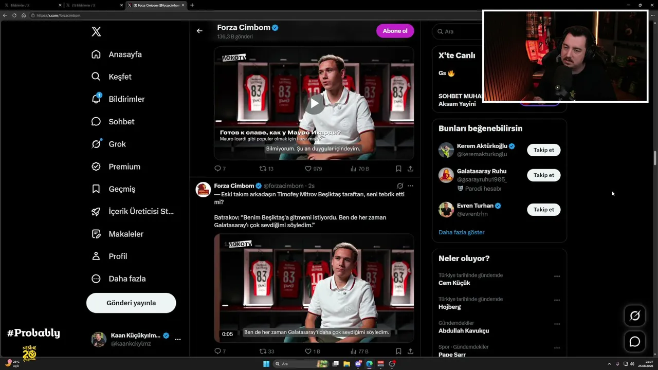Open Makaleler articles
The image size is (658, 370).
point(117,234)
